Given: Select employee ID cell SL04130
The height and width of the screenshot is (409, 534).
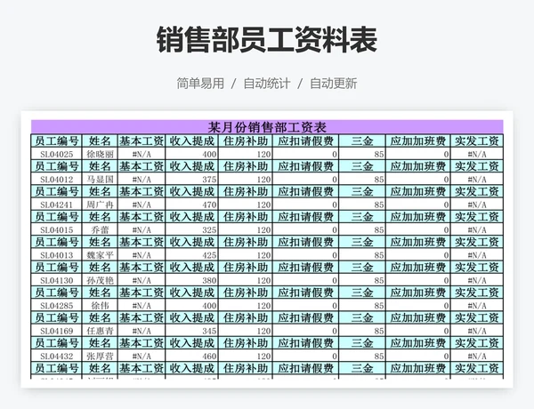Looking at the screenshot, I should 57,280.
